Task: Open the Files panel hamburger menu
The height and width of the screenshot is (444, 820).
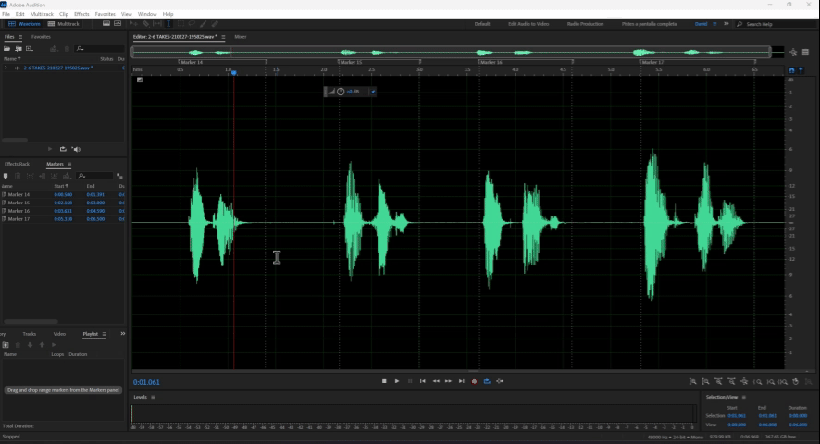Action: click(20, 37)
